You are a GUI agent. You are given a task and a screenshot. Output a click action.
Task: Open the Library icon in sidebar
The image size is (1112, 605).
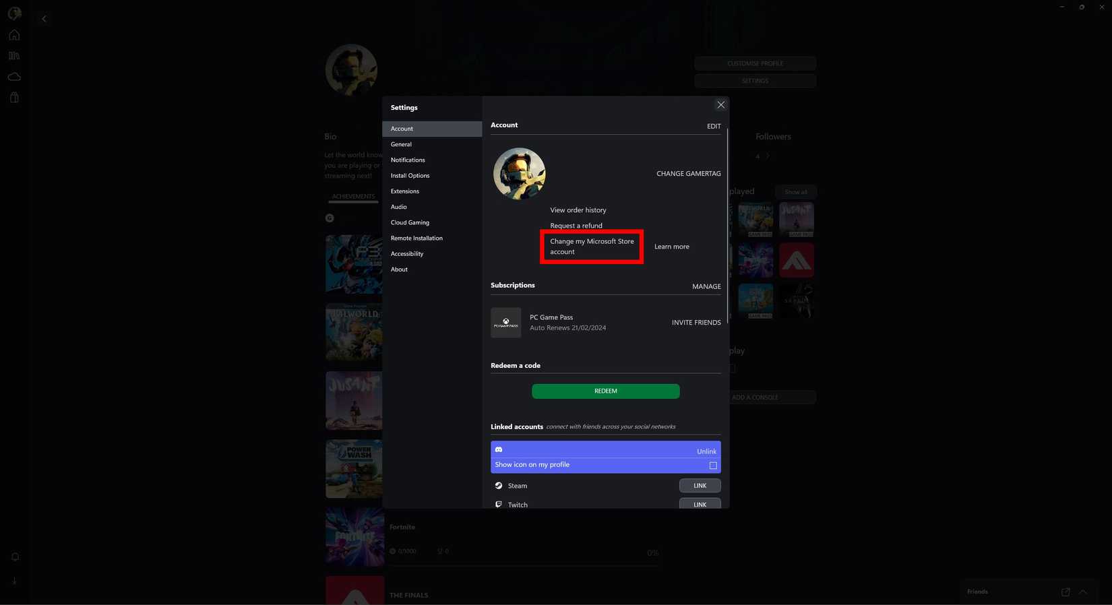[14, 56]
